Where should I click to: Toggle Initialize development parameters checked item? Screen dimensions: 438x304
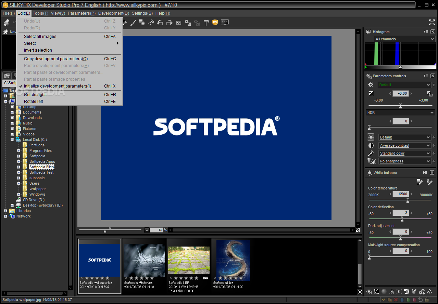tap(70, 86)
